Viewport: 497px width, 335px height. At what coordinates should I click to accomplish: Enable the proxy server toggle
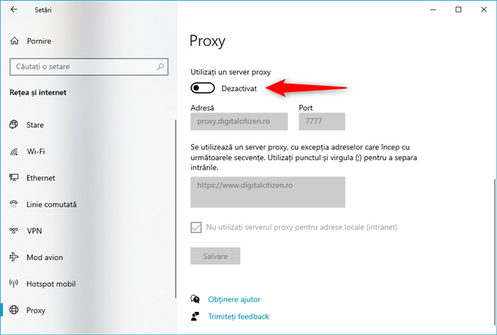point(203,89)
